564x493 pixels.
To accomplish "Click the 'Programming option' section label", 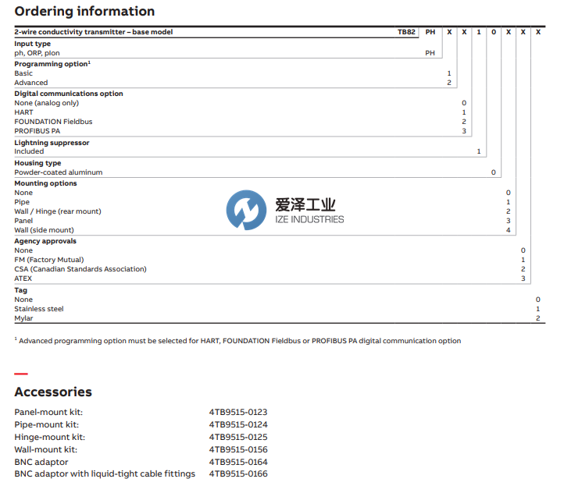I will 50,63.
